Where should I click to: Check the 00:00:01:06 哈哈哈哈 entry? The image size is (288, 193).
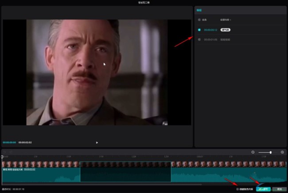(x=199, y=39)
